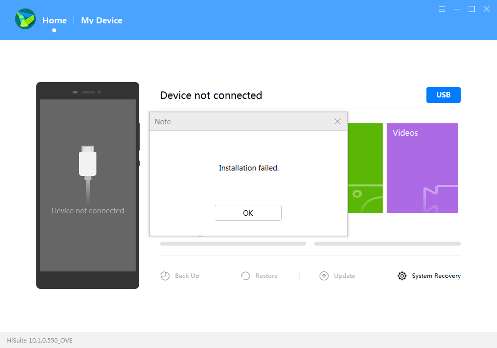The image size is (497, 348).
Task: Click the Note dialog title
Action: pyautogui.click(x=163, y=122)
